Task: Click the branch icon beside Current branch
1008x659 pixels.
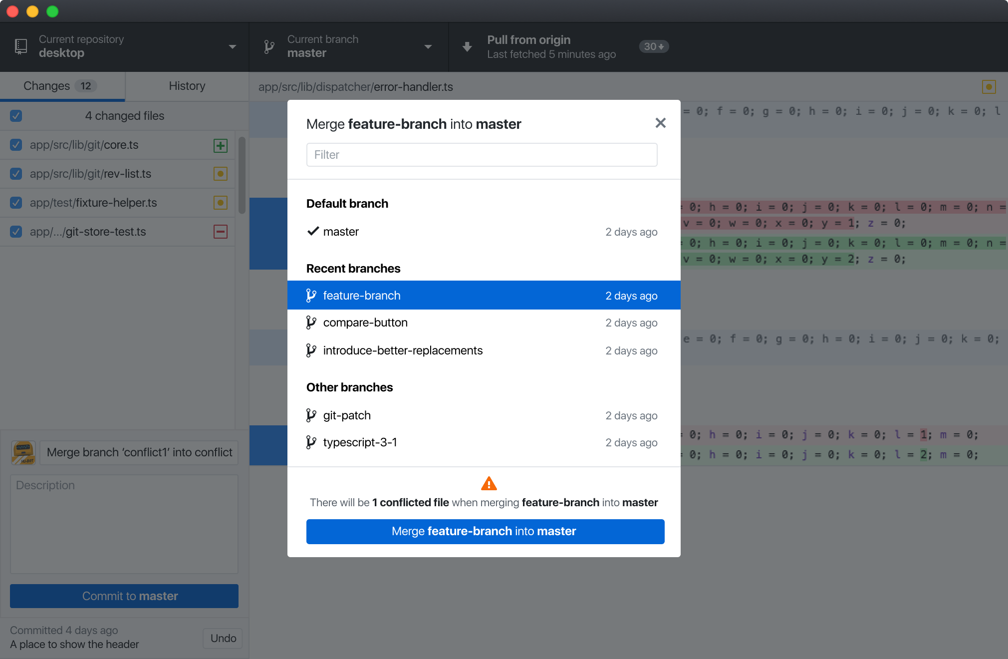Action: [269, 46]
